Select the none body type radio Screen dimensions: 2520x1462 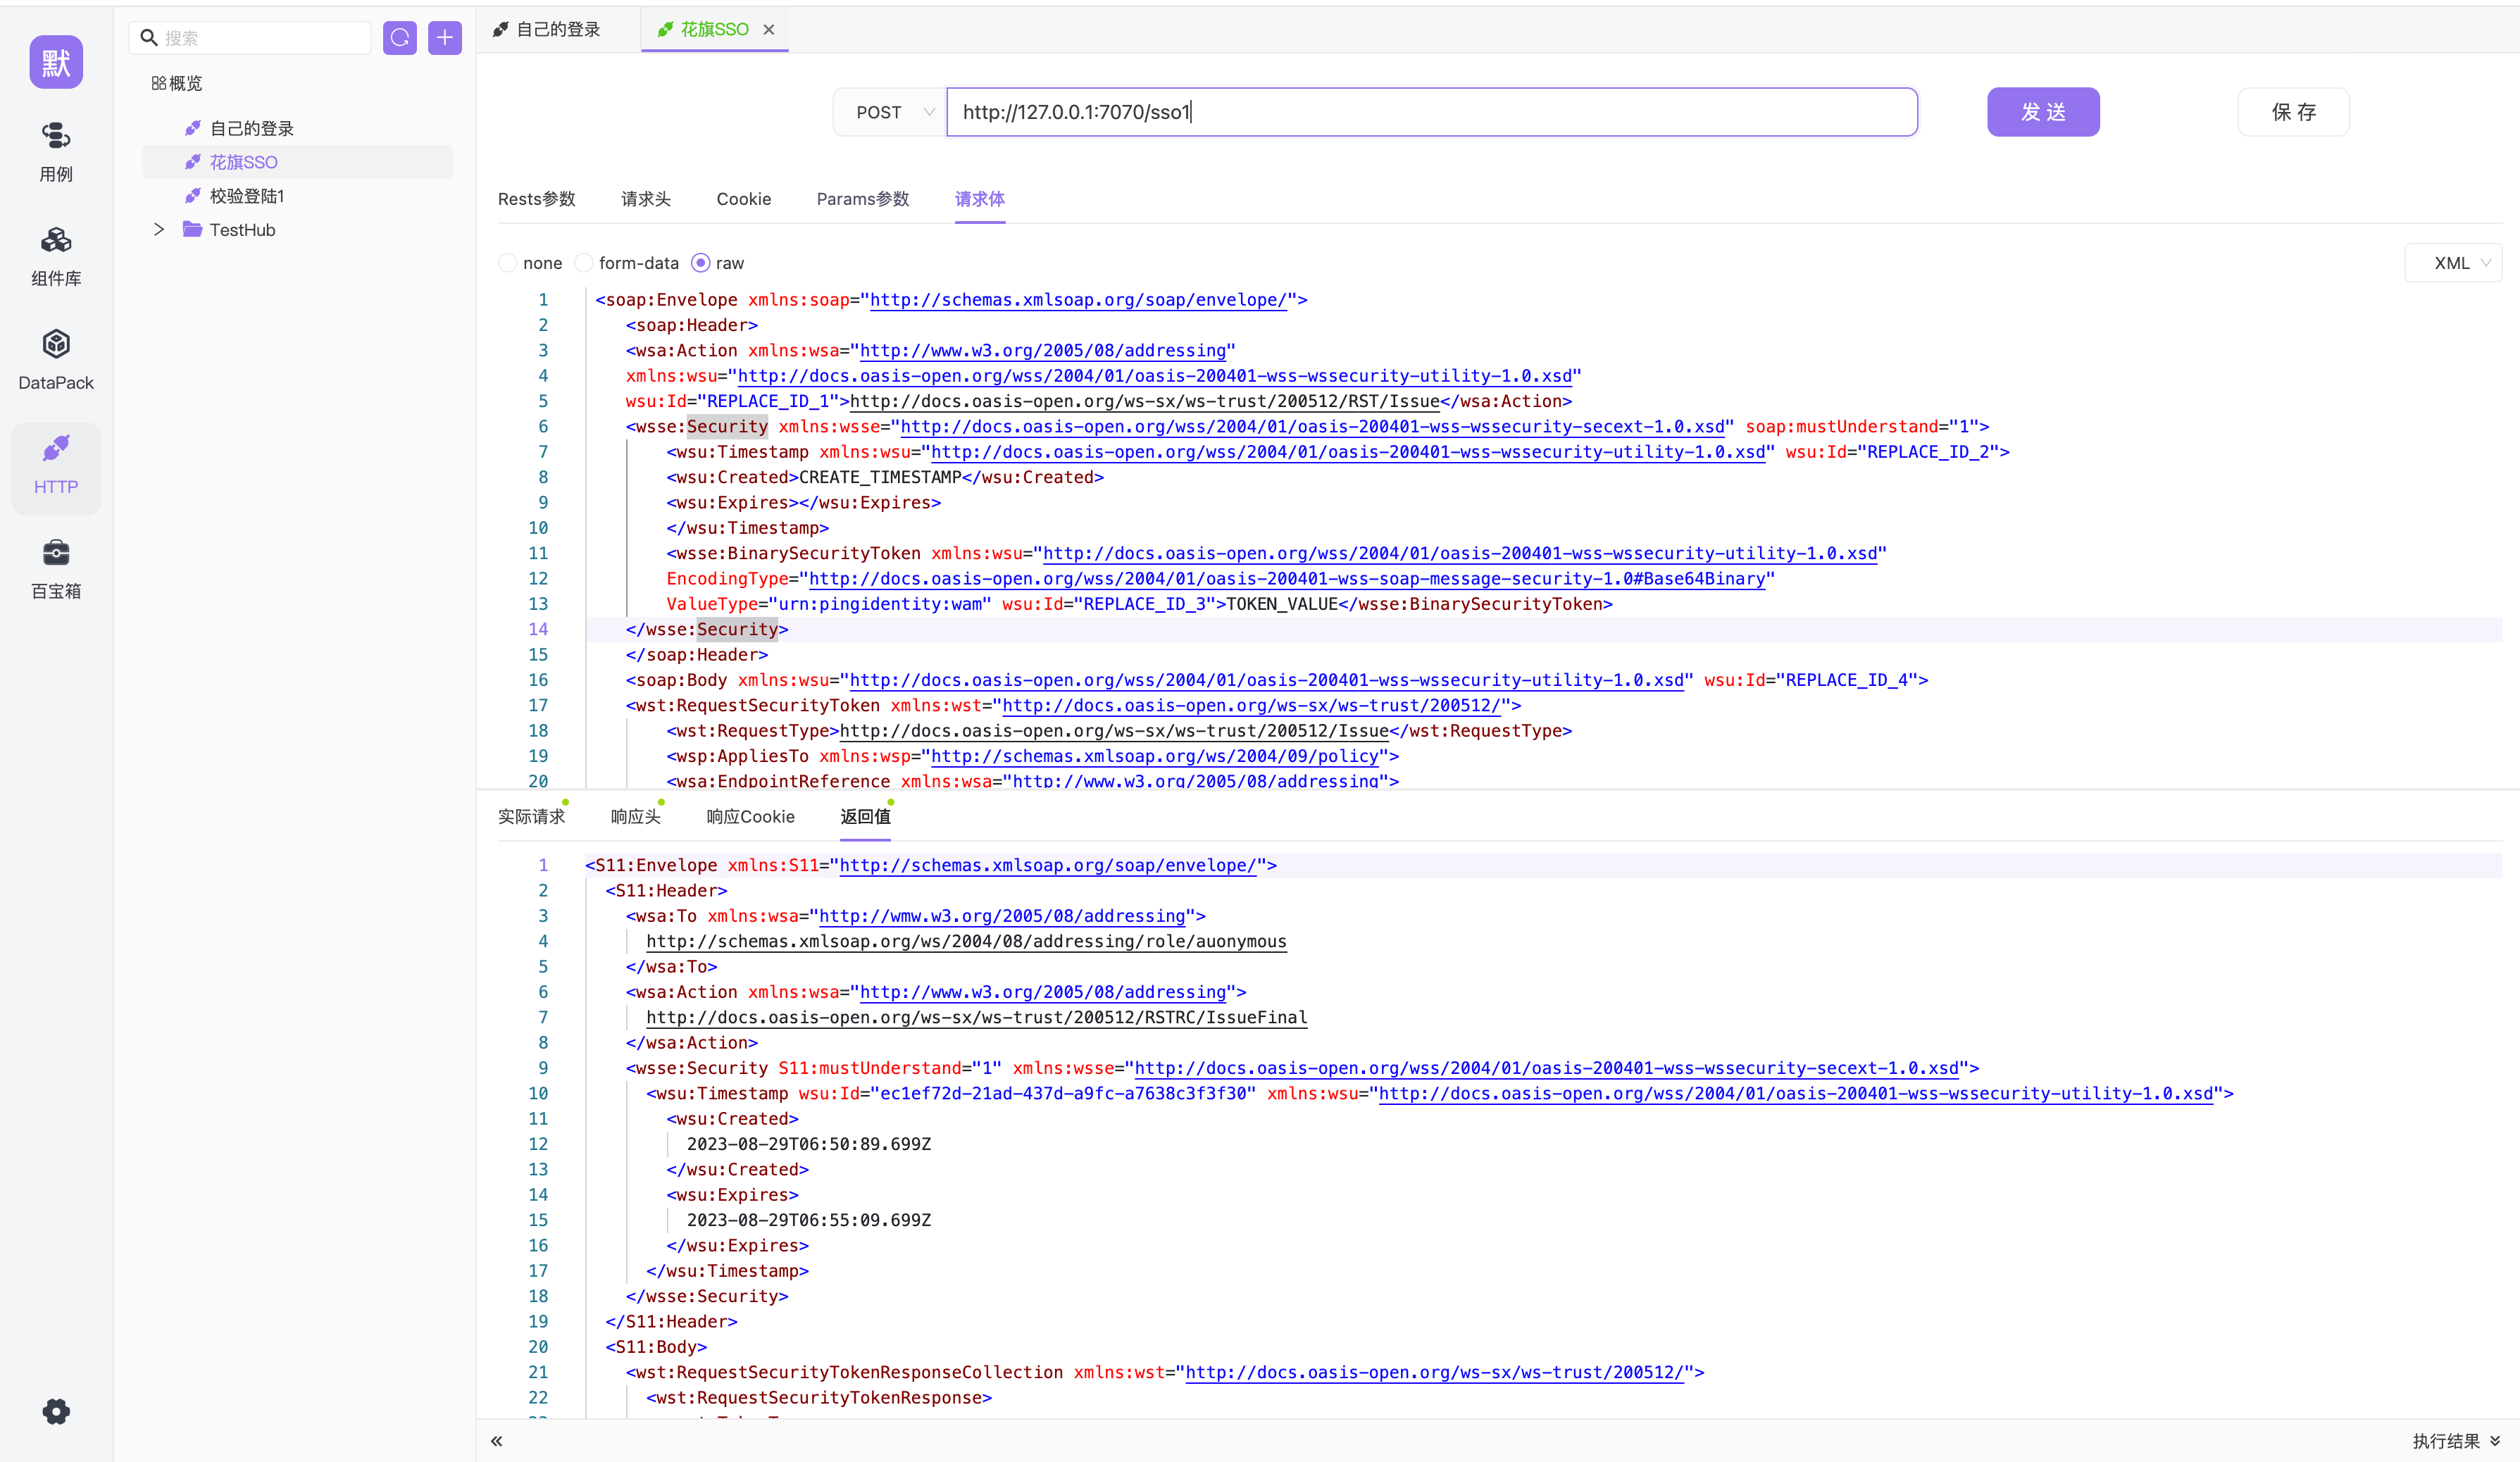point(508,263)
